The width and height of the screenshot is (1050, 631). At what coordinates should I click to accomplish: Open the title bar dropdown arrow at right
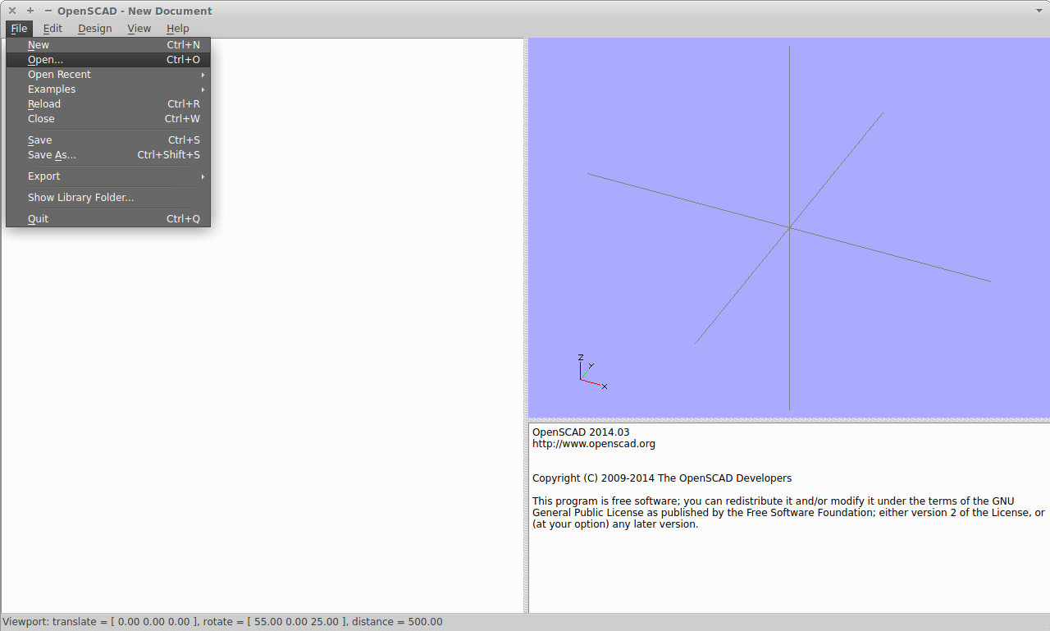pyautogui.click(x=1040, y=11)
